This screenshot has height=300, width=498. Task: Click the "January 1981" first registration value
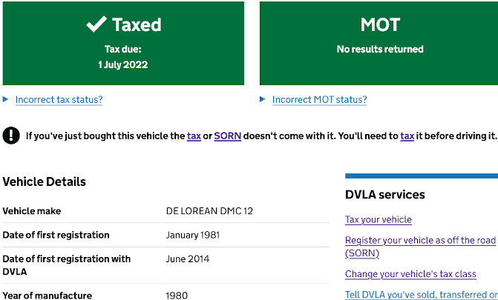pyautogui.click(x=193, y=235)
